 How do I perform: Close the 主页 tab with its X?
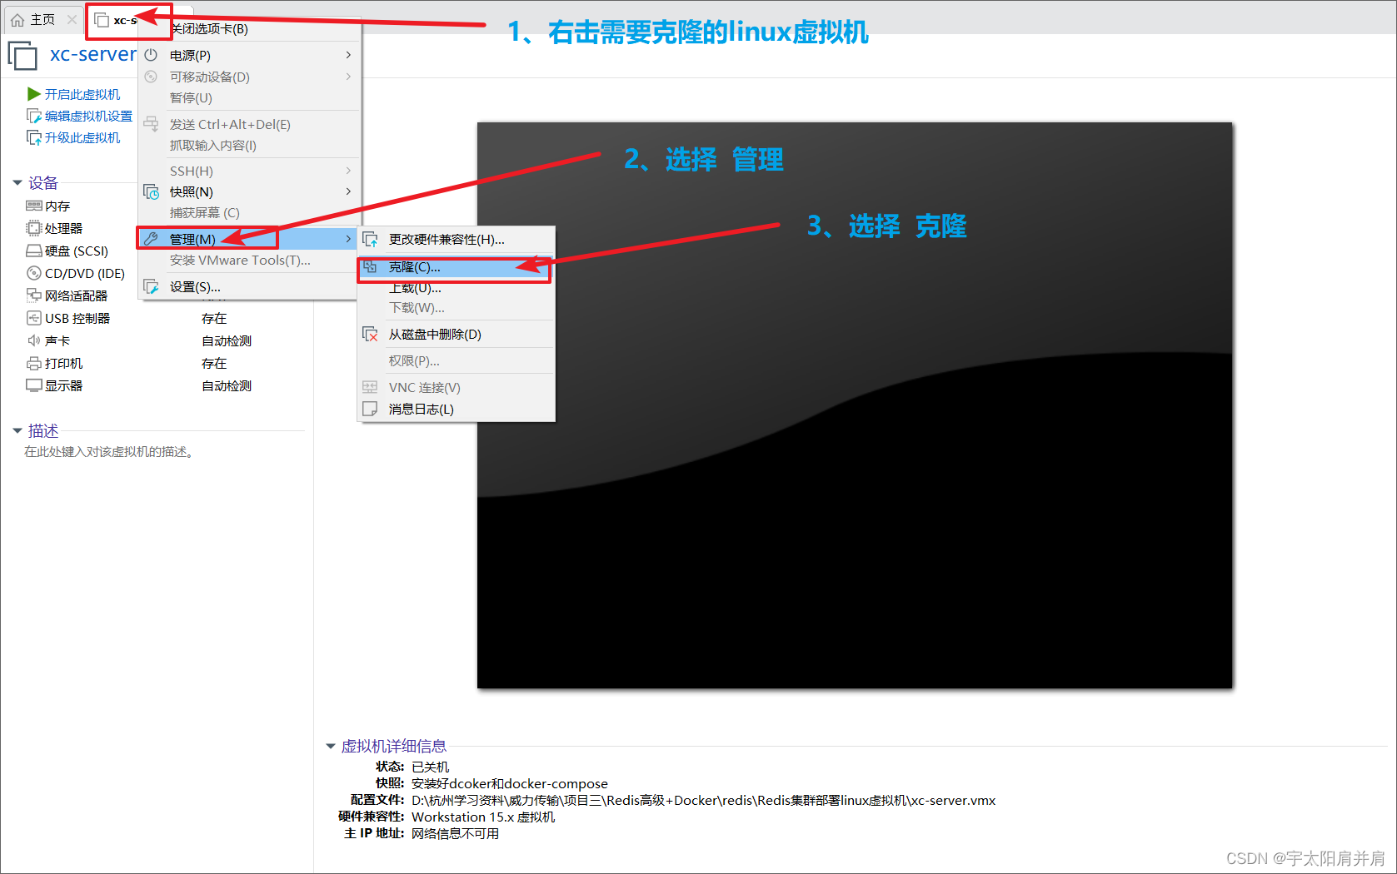[x=72, y=19]
